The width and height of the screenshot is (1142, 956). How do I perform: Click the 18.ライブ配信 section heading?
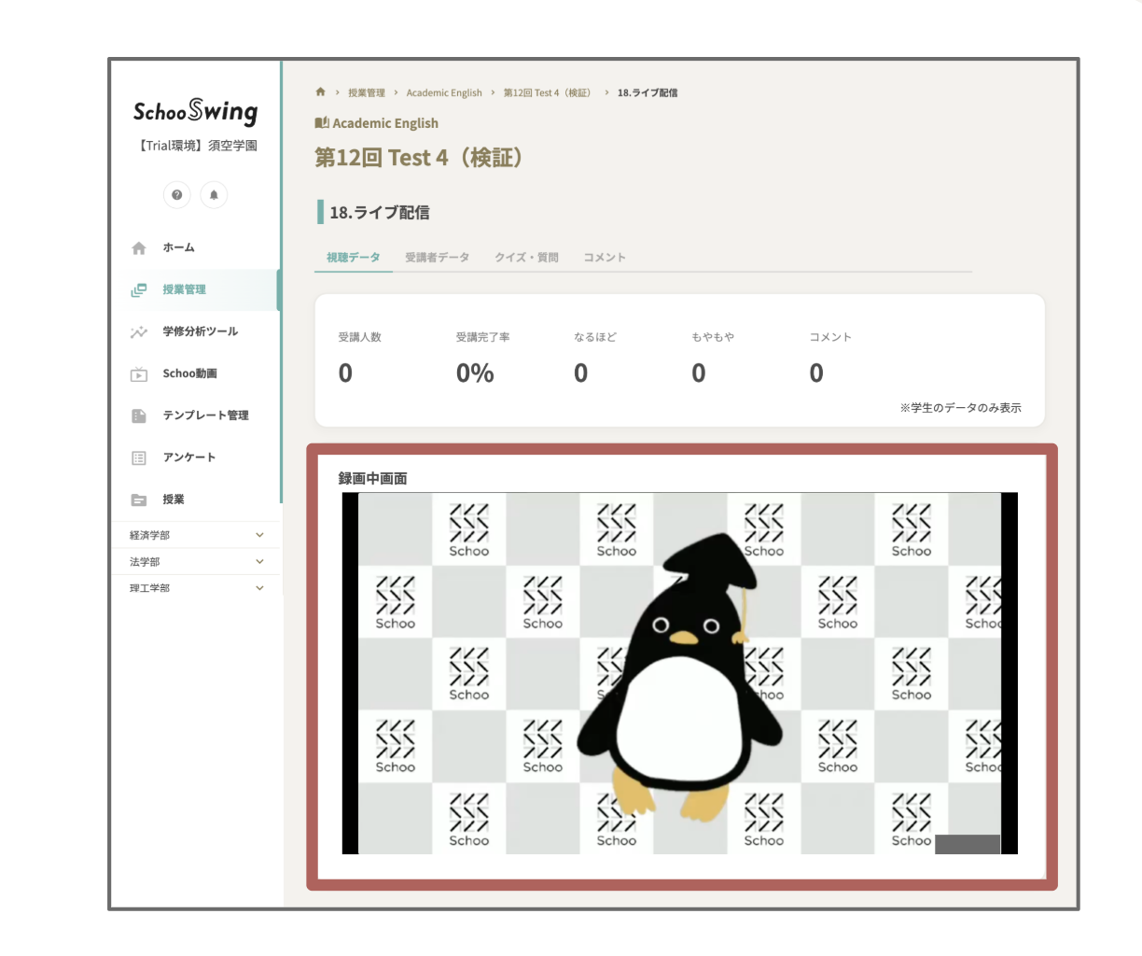pyautogui.click(x=380, y=213)
